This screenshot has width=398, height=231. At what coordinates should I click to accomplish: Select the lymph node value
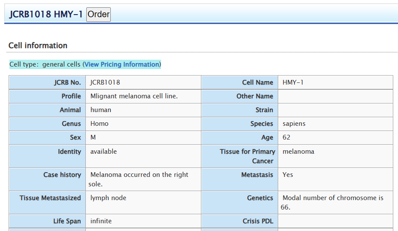click(x=108, y=198)
